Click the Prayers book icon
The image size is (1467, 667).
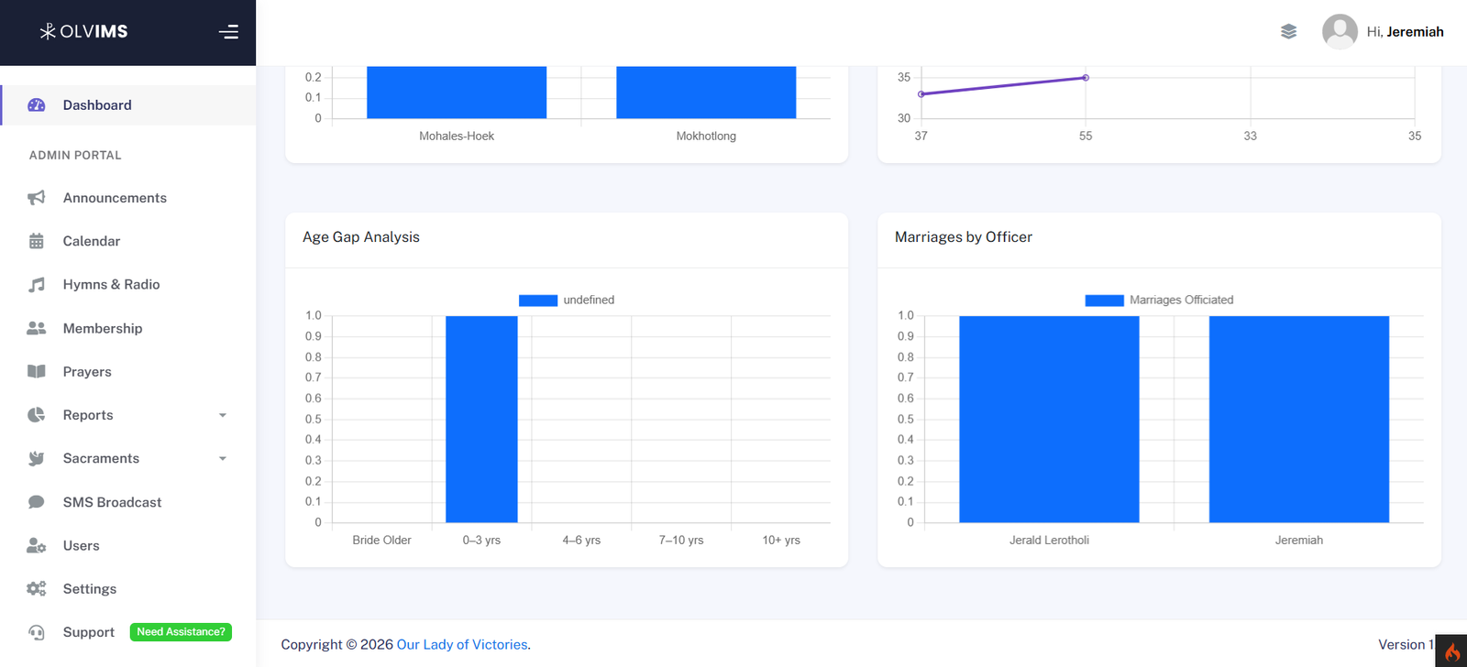tap(37, 372)
